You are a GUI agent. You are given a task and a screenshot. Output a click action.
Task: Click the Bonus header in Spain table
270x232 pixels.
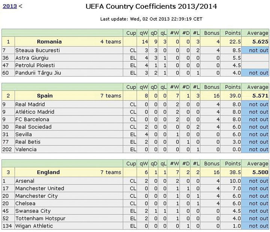(212, 87)
